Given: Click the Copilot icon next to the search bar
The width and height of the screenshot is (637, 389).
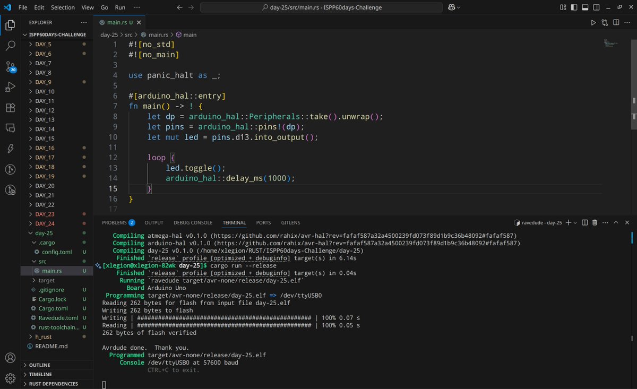Looking at the screenshot, I should click(x=452, y=7).
